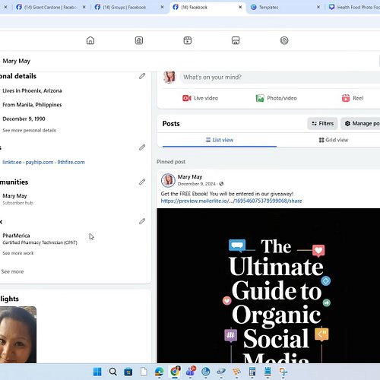Image resolution: width=380 pixels, height=380 pixels.
Task: Open the Chrome taskbar icon
Action: coord(175,372)
